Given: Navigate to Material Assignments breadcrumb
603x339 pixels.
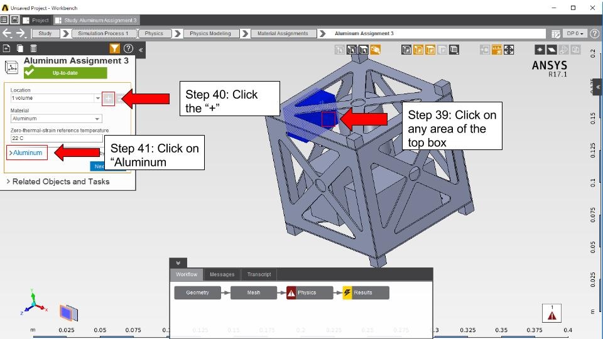Looking at the screenshot, I should tap(283, 33).
